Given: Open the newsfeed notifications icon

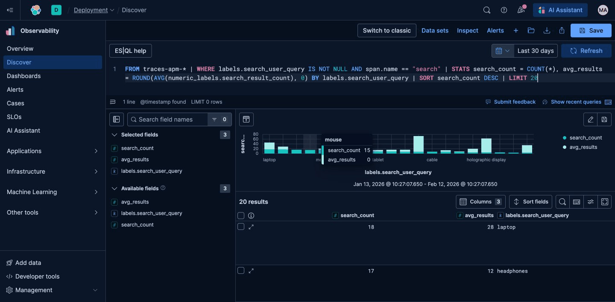Looking at the screenshot, I should click(521, 10).
